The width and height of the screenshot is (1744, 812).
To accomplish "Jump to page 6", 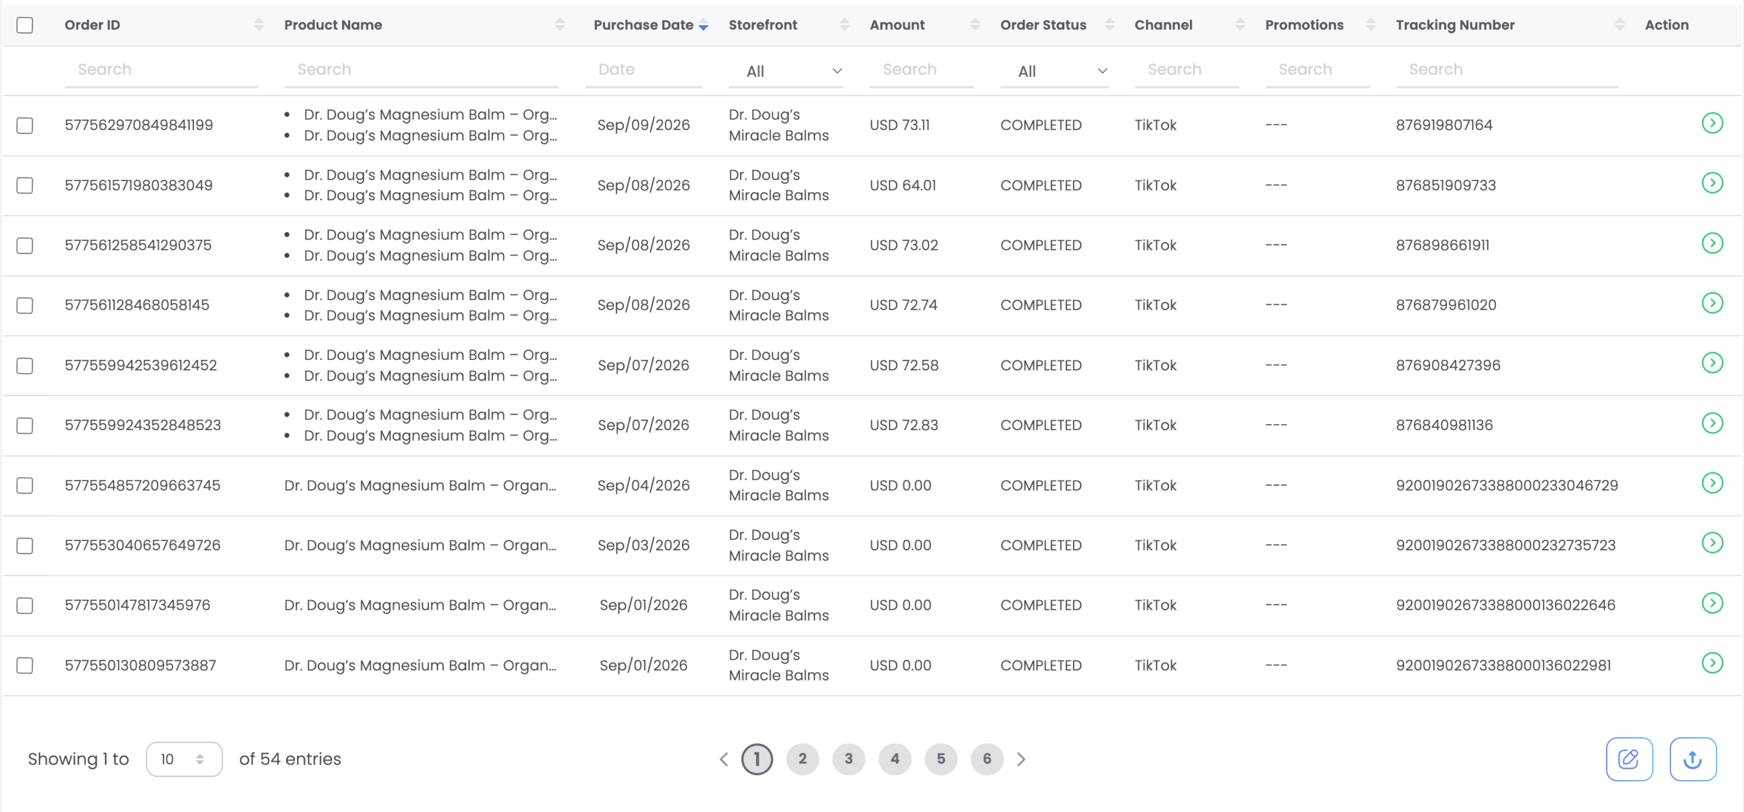I will click(x=987, y=759).
